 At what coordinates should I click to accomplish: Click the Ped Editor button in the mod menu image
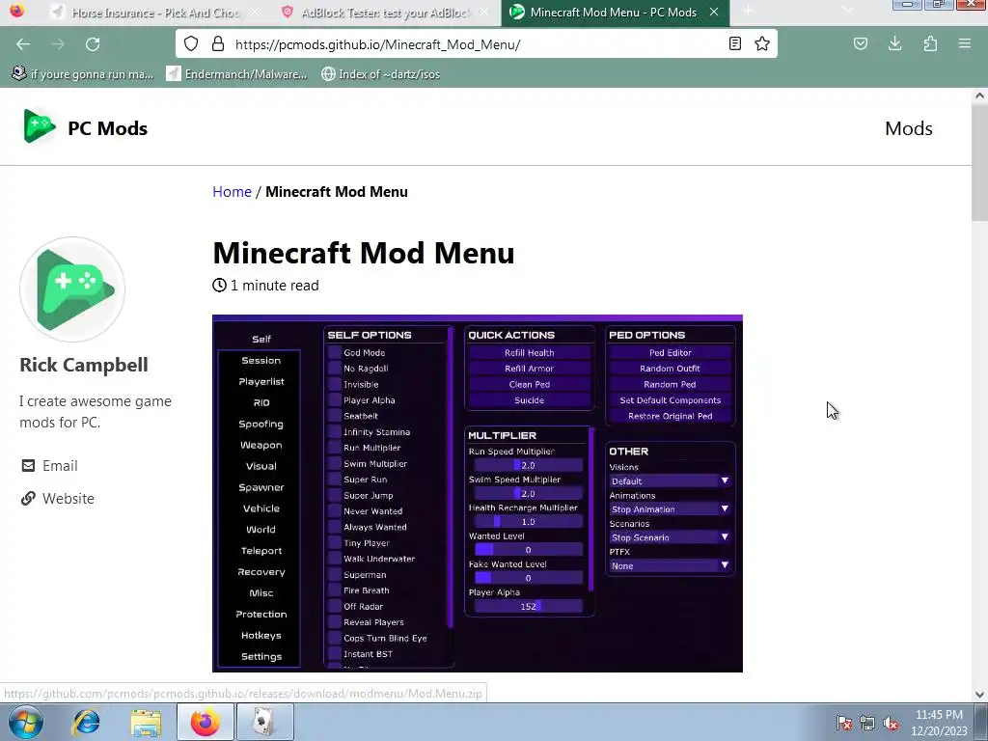[x=670, y=352]
